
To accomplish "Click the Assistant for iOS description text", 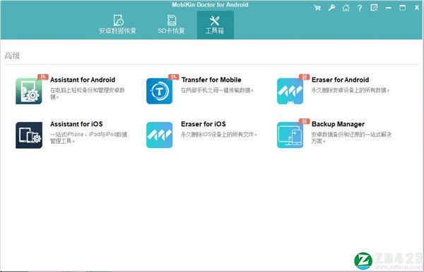I will pyautogui.click(x=89, y=137).
